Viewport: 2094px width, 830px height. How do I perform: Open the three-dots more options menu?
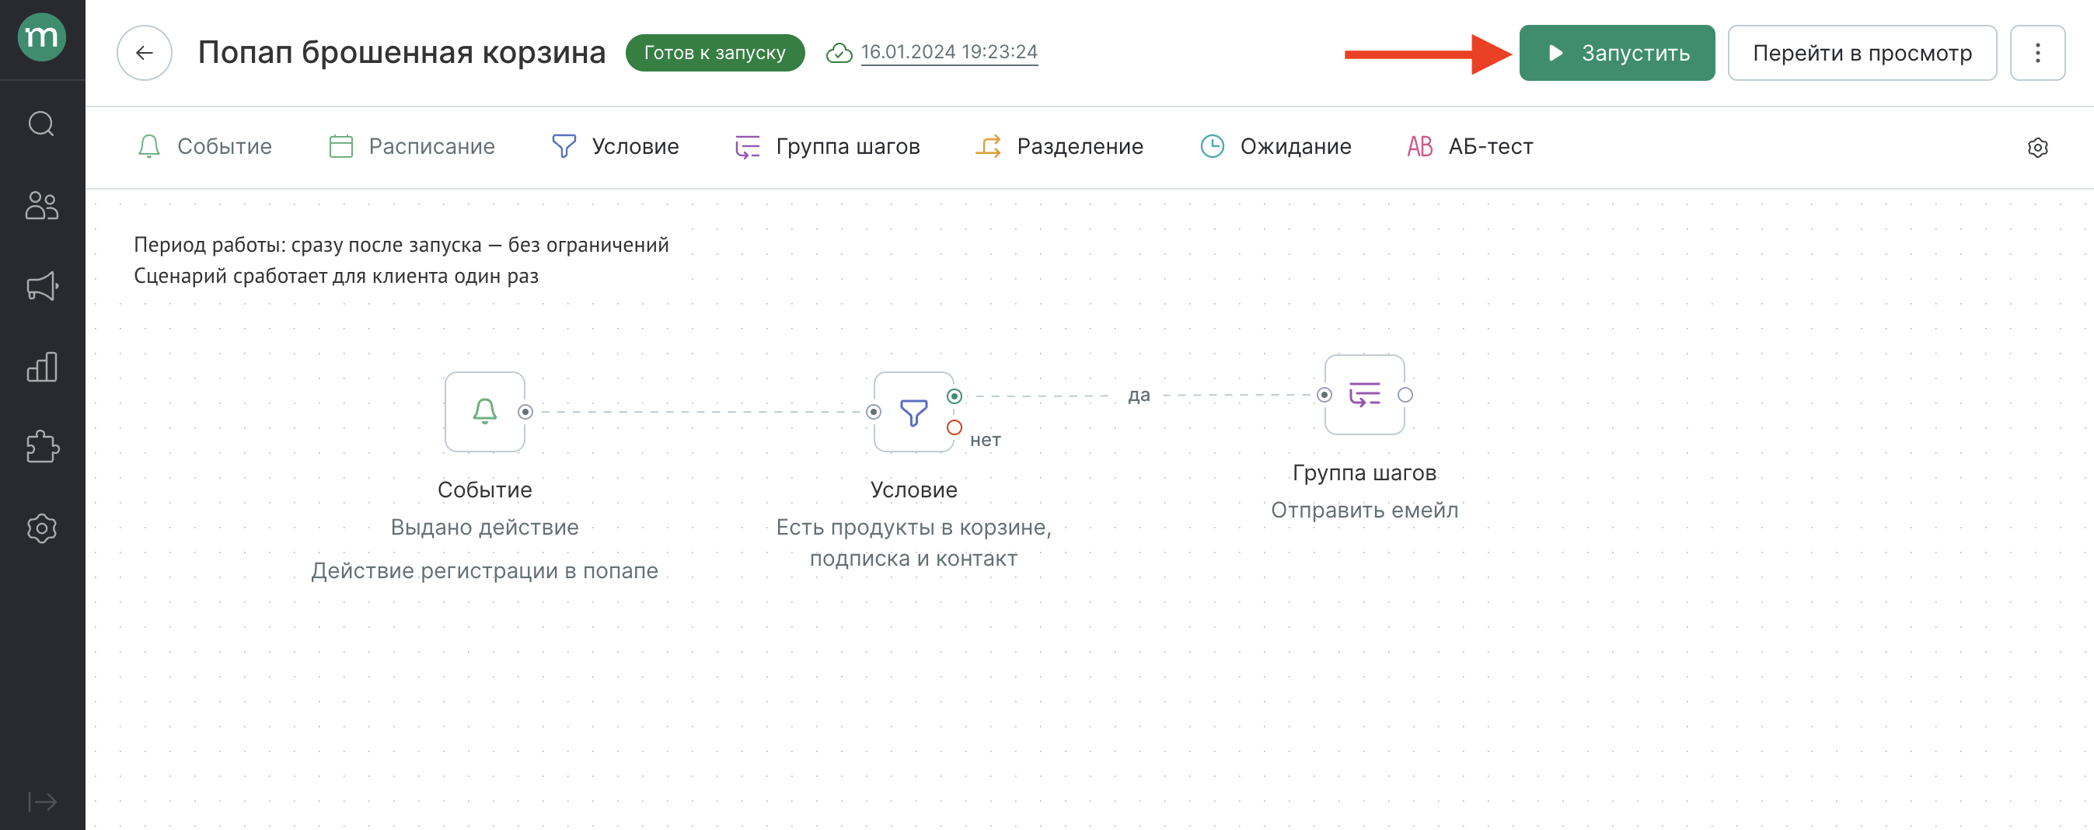[2037, 53]
